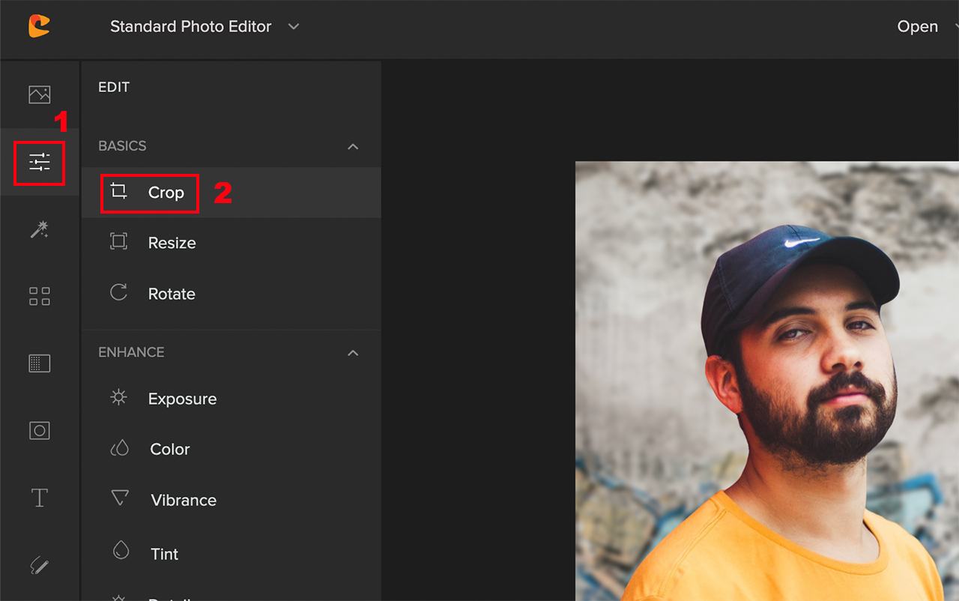
Task: Select the Edit sliders panel icon
Action: point(39,163)
